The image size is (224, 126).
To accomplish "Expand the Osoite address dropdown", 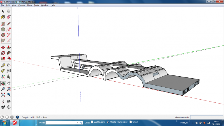I will [x=77, y=123].
